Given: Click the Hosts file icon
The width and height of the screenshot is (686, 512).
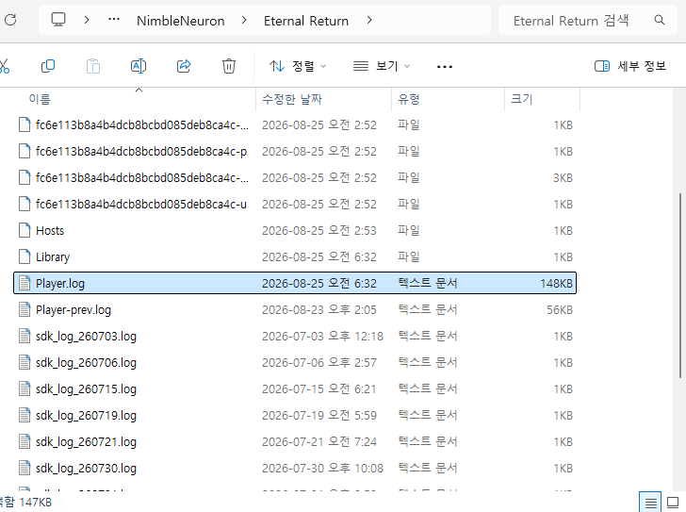Looking at the screenshot, I should pos(24,230).
